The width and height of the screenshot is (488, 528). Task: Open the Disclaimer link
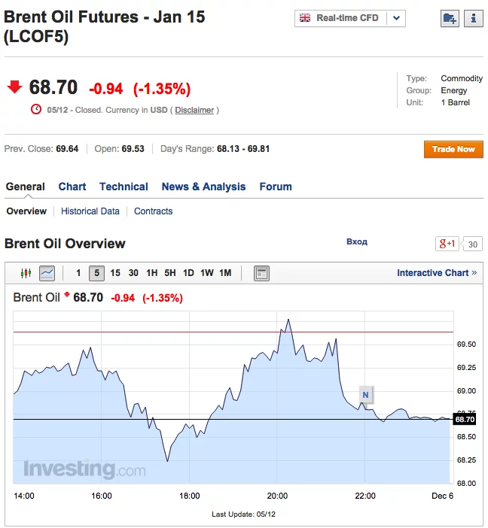tap(194, 110)
